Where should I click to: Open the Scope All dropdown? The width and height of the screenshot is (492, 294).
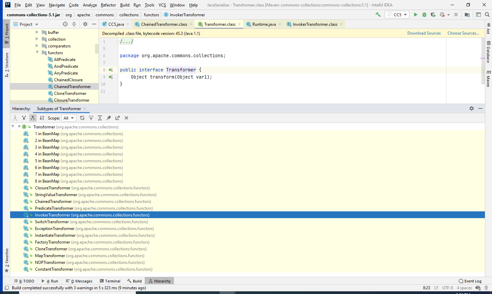tap(69, 118)
